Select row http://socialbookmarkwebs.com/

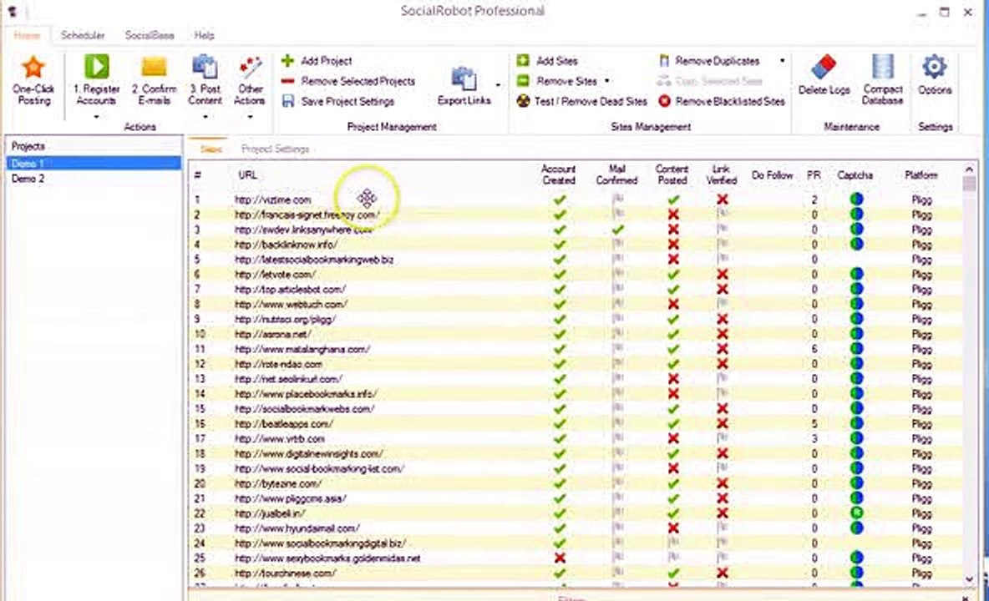click(x=576, y=409)
